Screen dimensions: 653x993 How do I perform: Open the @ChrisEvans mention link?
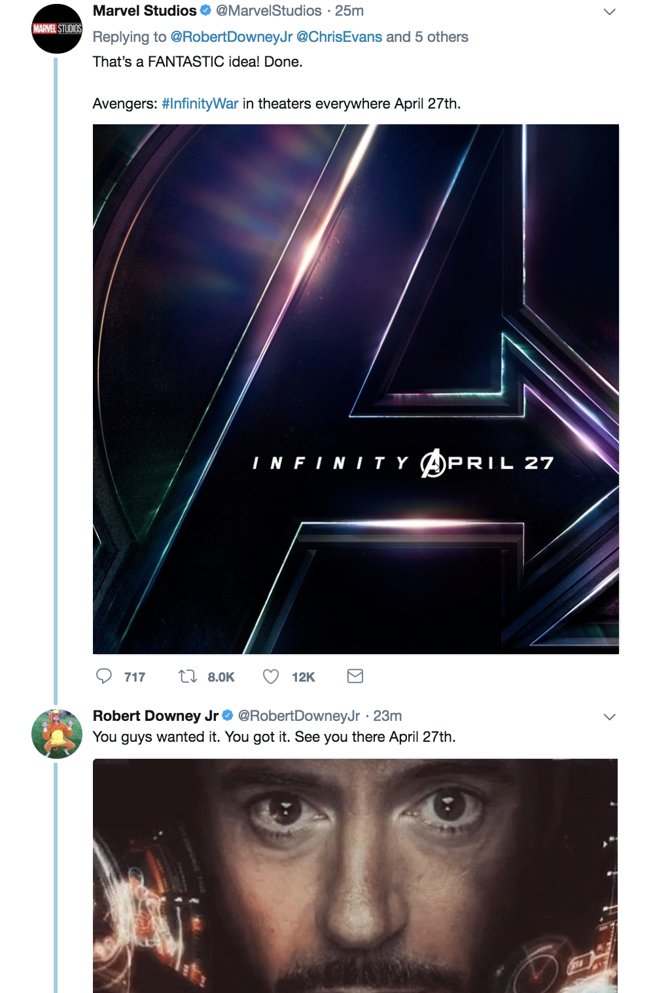[x=339, y=37]
